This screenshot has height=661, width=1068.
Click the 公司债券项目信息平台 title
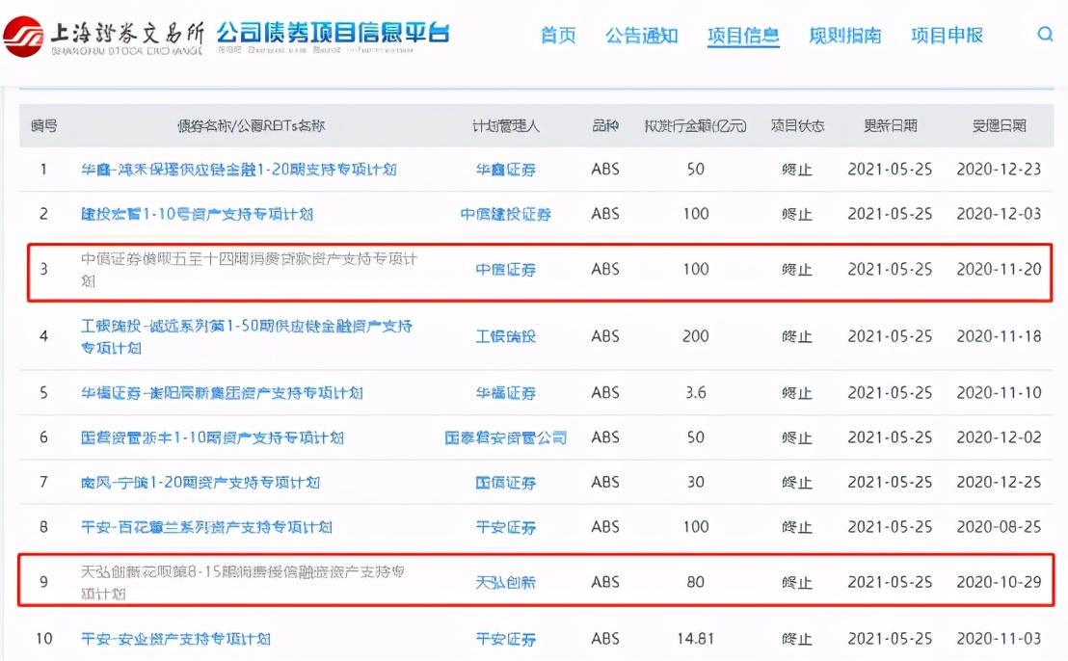334,32
